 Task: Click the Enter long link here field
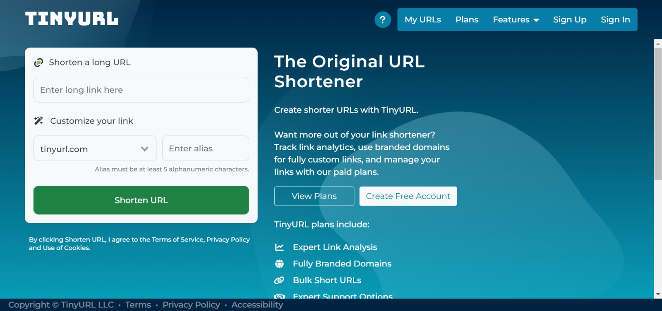coord(141,90)
